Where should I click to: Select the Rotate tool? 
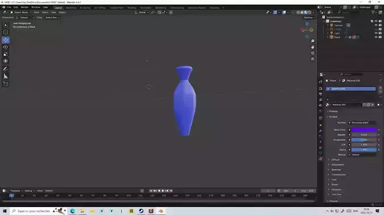coord(6,47)
